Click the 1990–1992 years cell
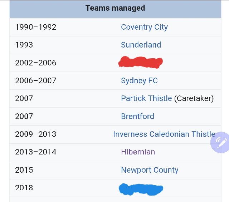Screen dimensions: 229x202 [36, 27]
